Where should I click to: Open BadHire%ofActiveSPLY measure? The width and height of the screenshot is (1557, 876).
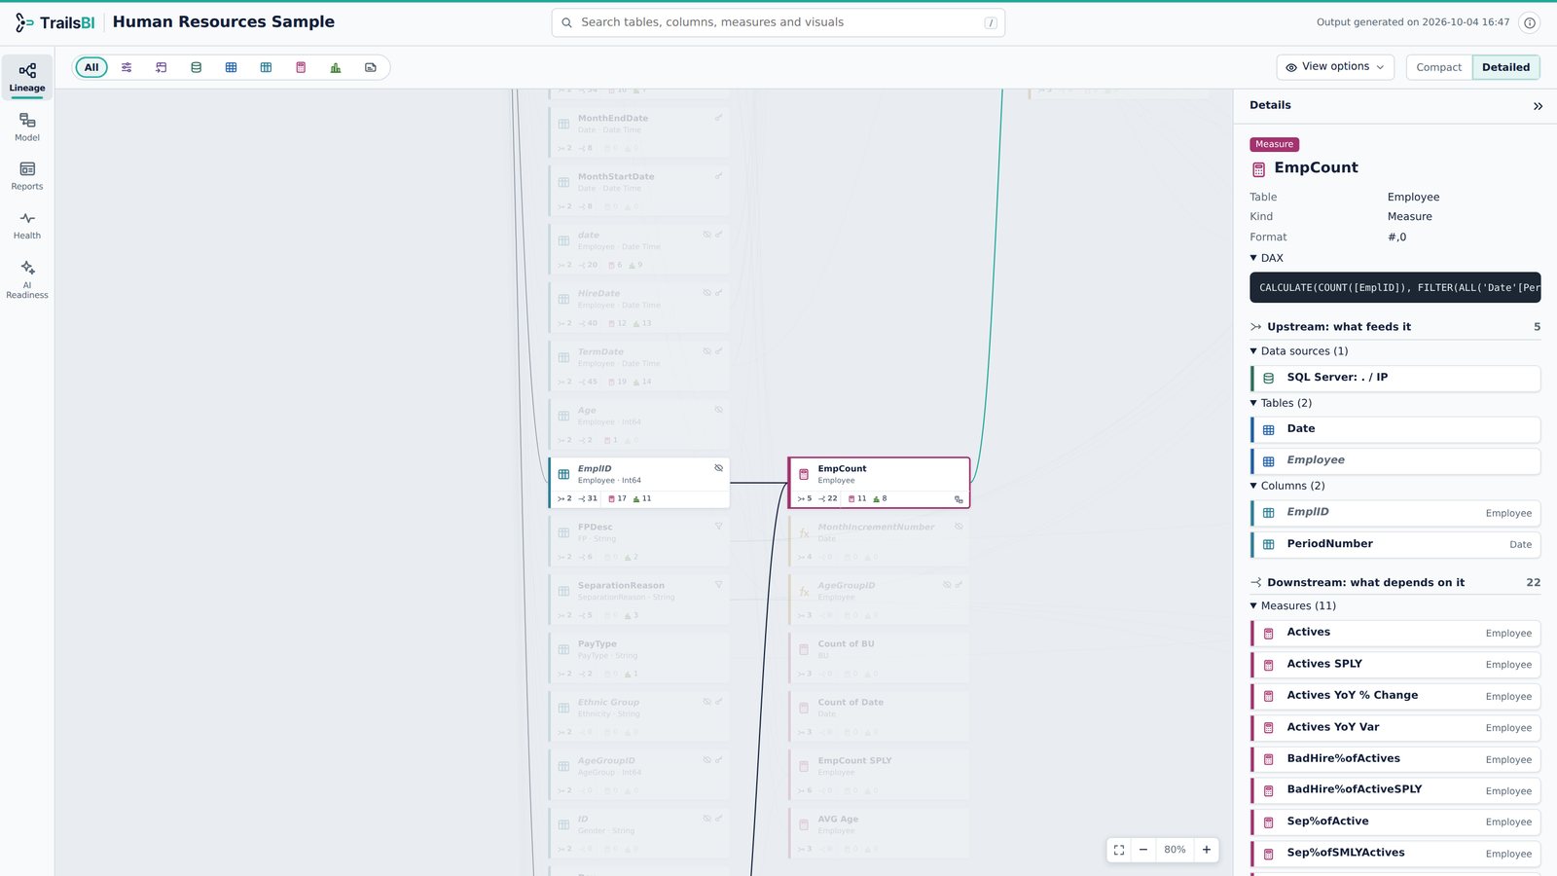coord(1395,789)
